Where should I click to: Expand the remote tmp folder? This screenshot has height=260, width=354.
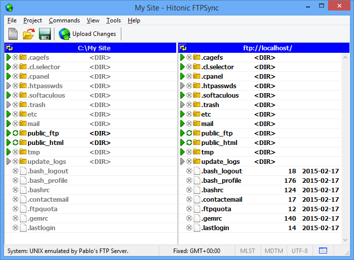pos(182,152)
